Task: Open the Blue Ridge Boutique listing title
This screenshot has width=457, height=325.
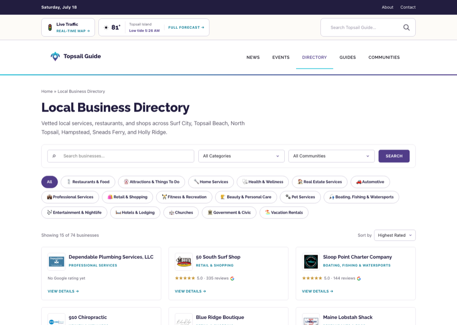Action: 220,317
